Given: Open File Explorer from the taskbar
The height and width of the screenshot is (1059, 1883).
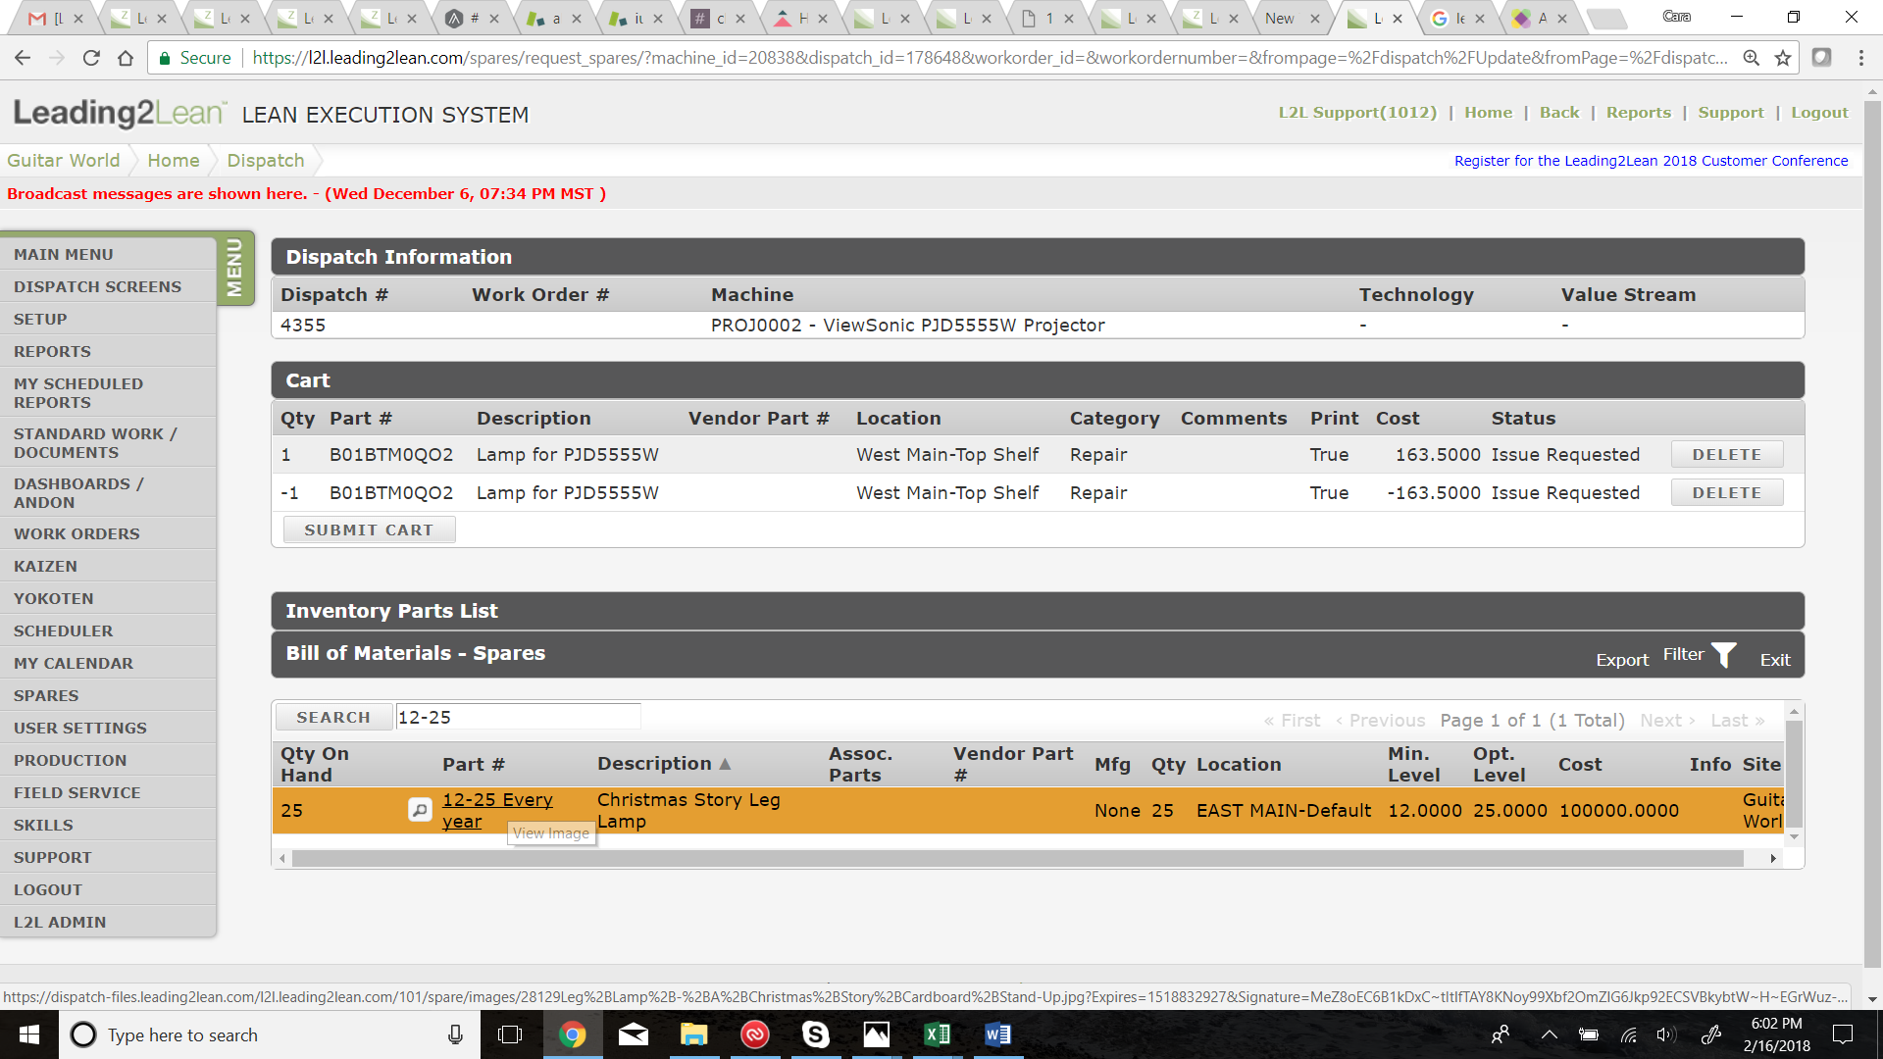Looking at the screenshot, I should click(693, 1034).
